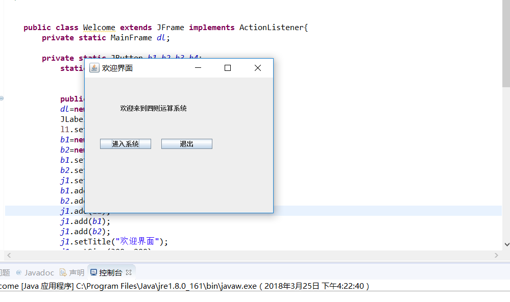Open the Javadoc tab
This screenshot has width=510, height=302.
coord(35,272)
